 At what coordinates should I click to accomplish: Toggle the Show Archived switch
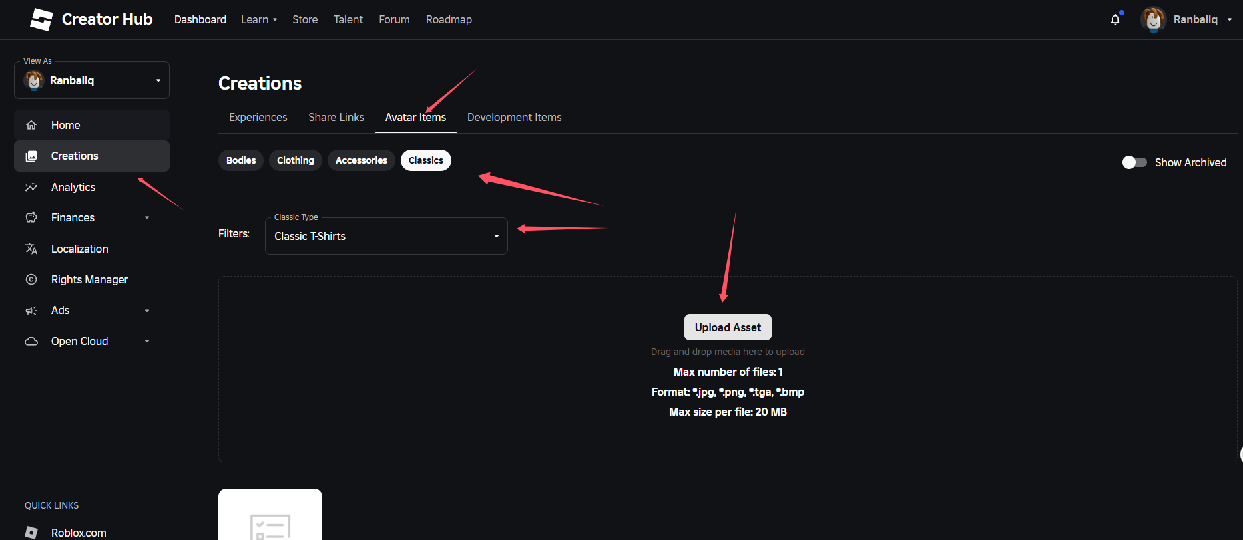(x=1134, y=162)
